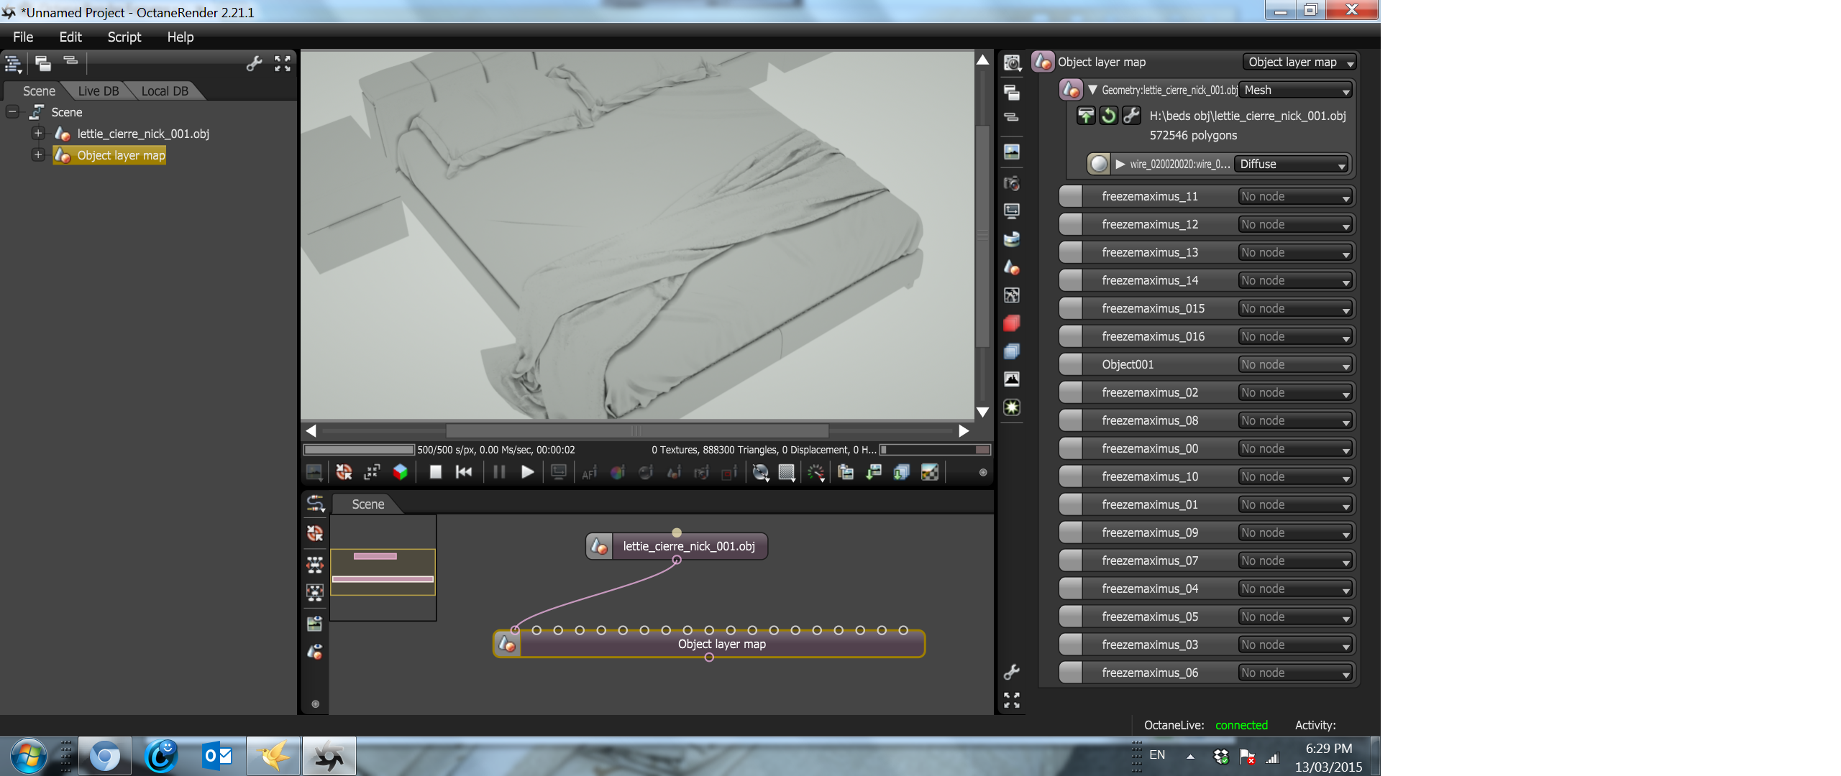Select the Object layer map node
The height and width of the screenshot is (776, 1841).
(721, 645)
